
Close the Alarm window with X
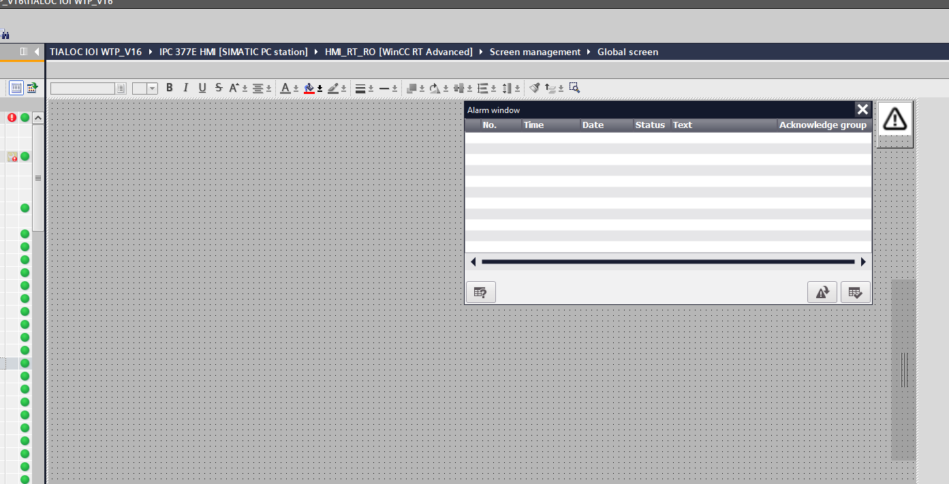(862, 110)
